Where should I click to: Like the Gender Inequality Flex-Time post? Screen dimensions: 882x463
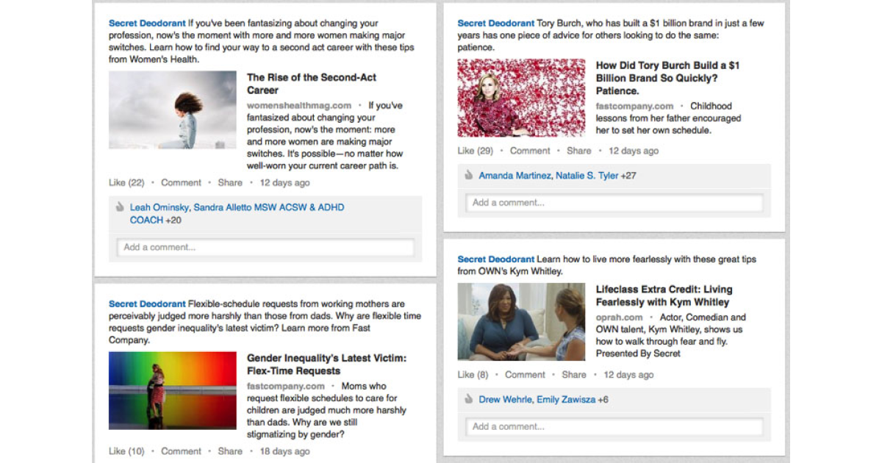126,451
